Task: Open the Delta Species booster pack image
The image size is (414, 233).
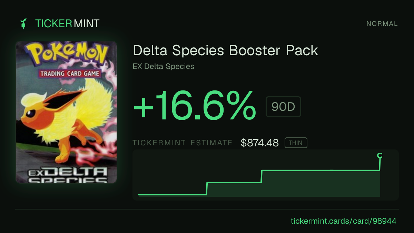Action: 66,112
